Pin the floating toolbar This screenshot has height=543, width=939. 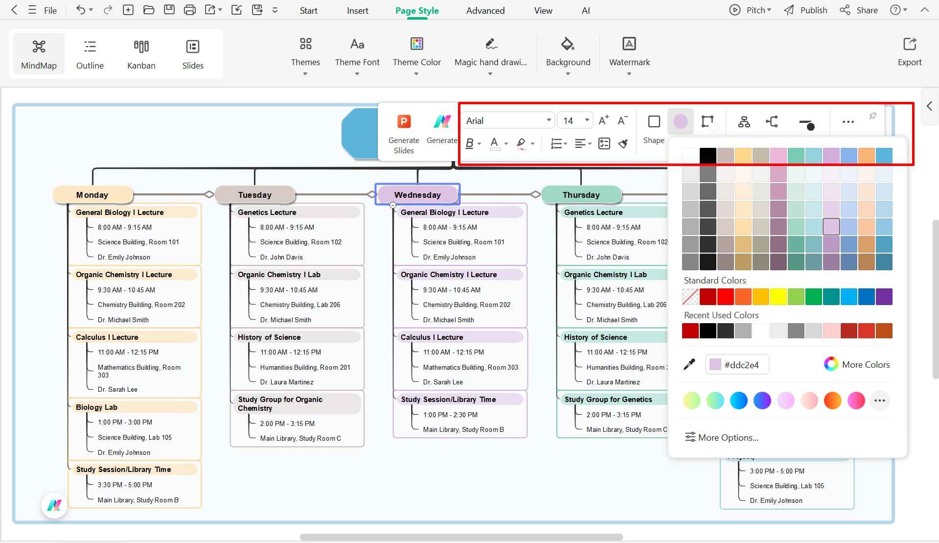coord(872,116)
